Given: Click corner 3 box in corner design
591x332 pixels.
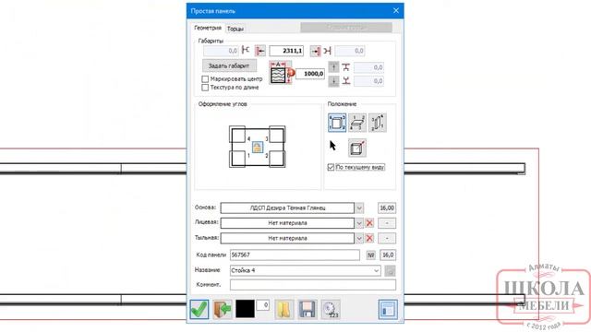Looking at the screenshot, I should tap(277, 134).
